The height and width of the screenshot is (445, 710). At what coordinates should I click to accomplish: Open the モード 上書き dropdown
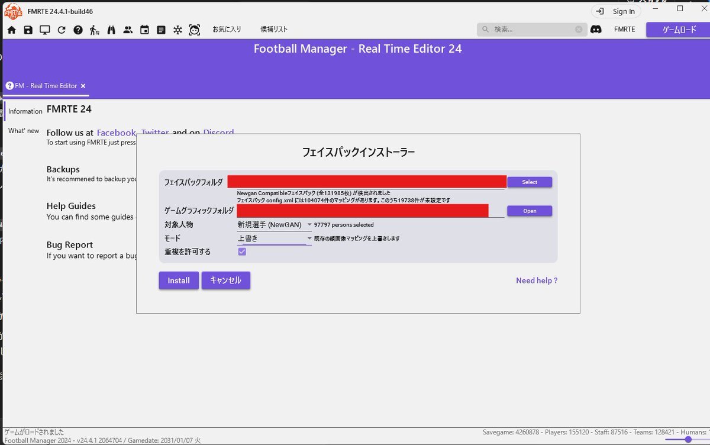coord(275,238)
